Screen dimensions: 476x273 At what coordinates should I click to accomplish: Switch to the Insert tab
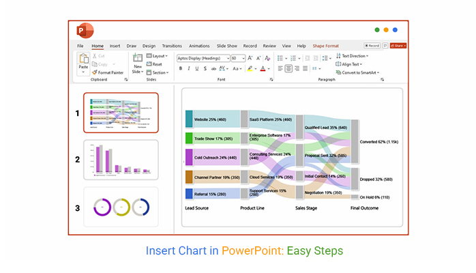click(115, 46)
